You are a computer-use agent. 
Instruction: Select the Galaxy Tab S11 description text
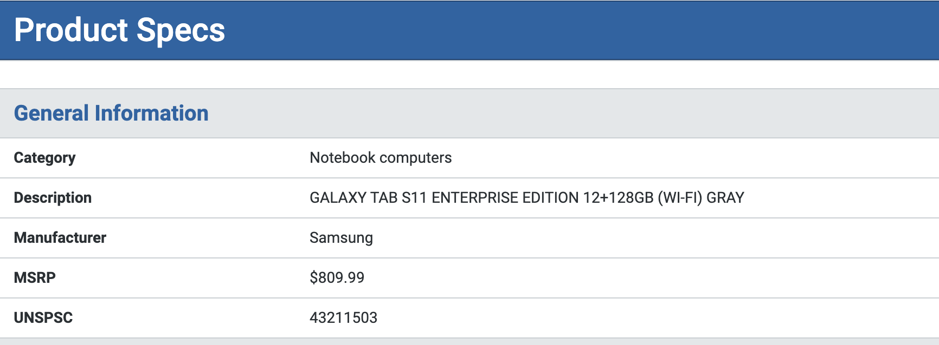(x=527, y=198)
